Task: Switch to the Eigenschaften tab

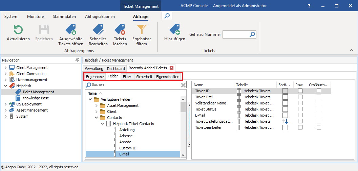Action: click(x=168, y=77)
